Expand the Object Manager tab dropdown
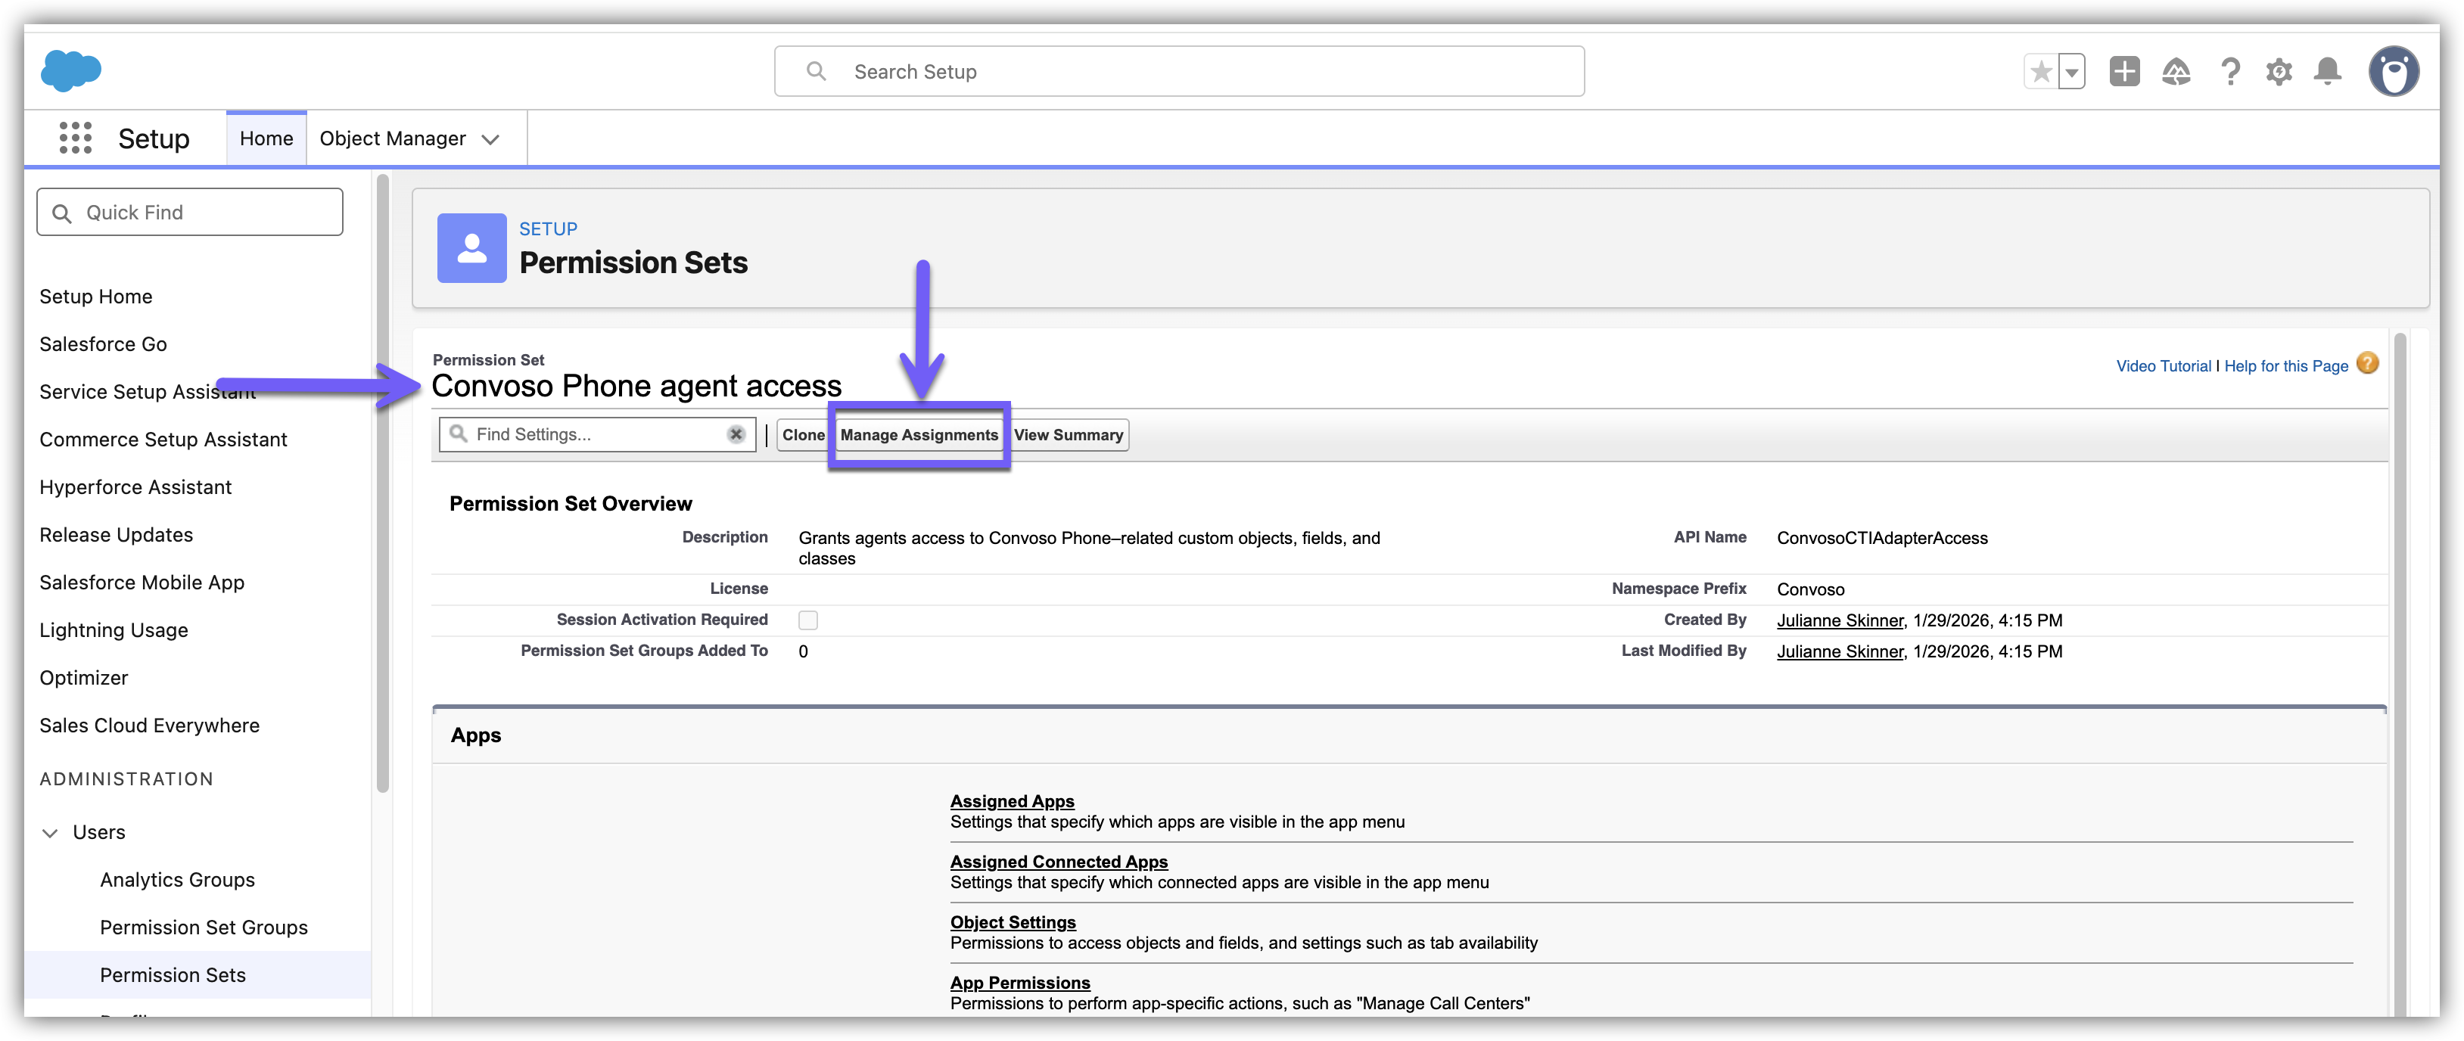 [x=490, y=139]
